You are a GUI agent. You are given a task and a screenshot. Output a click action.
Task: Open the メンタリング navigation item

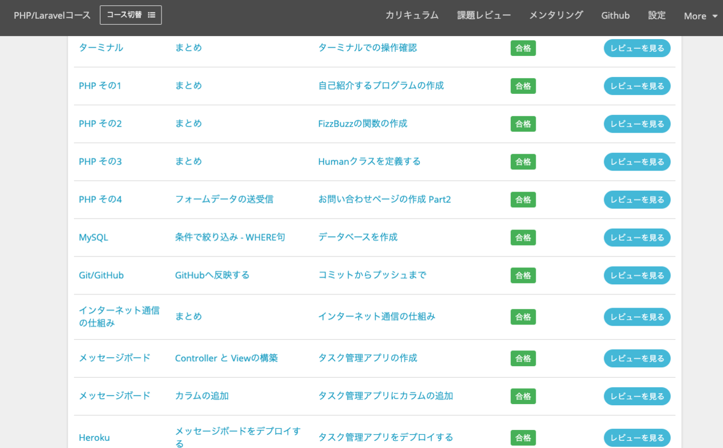point(556,16)
